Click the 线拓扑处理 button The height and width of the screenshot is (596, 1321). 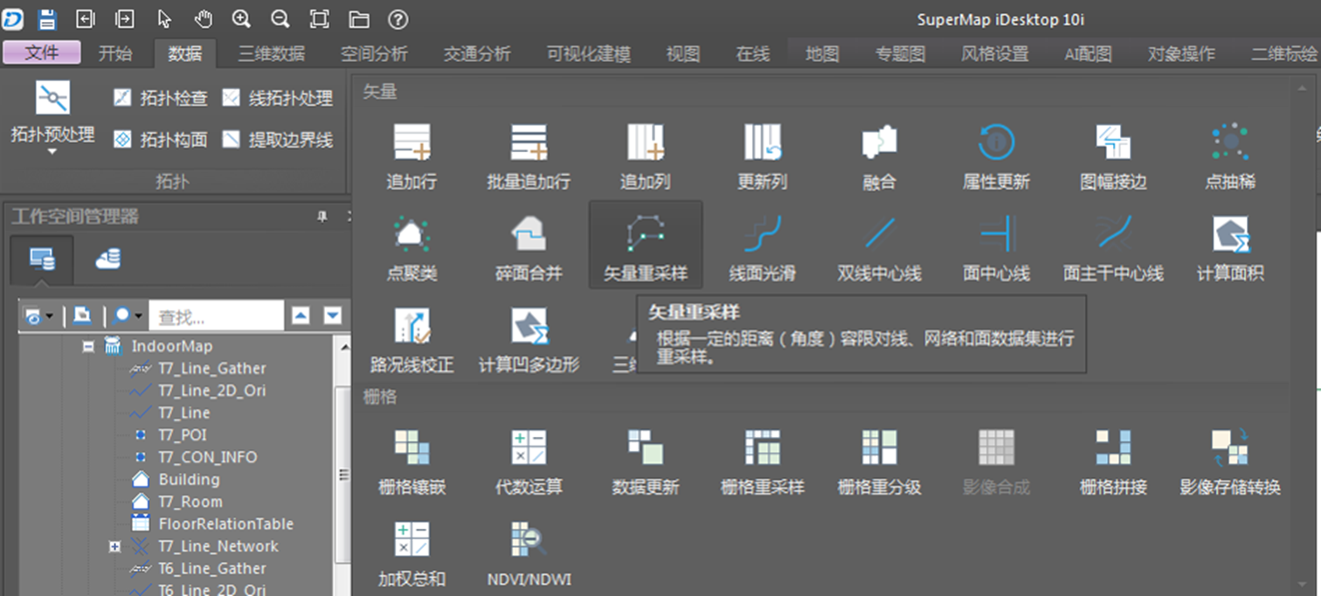coord(278,98)
